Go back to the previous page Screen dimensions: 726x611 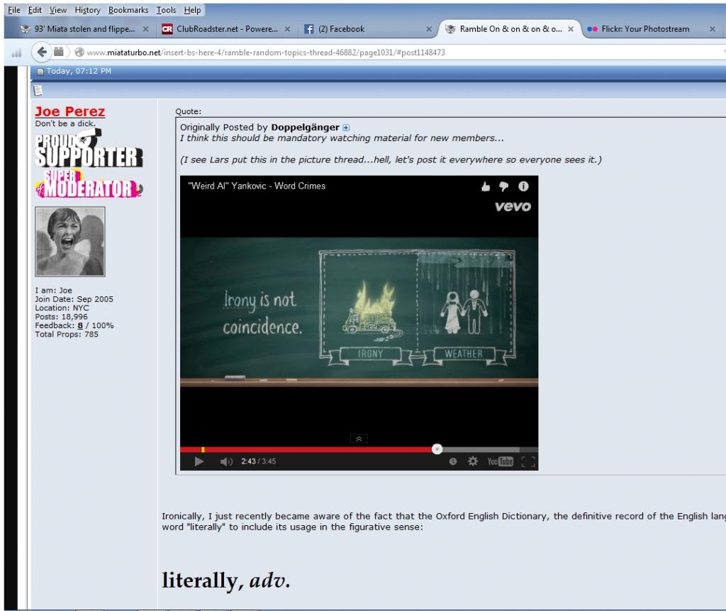click(x=41, y=52)
